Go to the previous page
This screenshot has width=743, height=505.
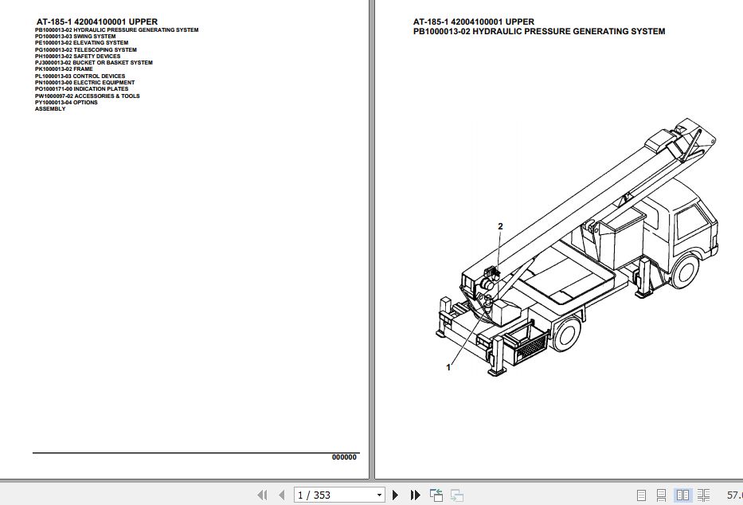pos(280,495)
